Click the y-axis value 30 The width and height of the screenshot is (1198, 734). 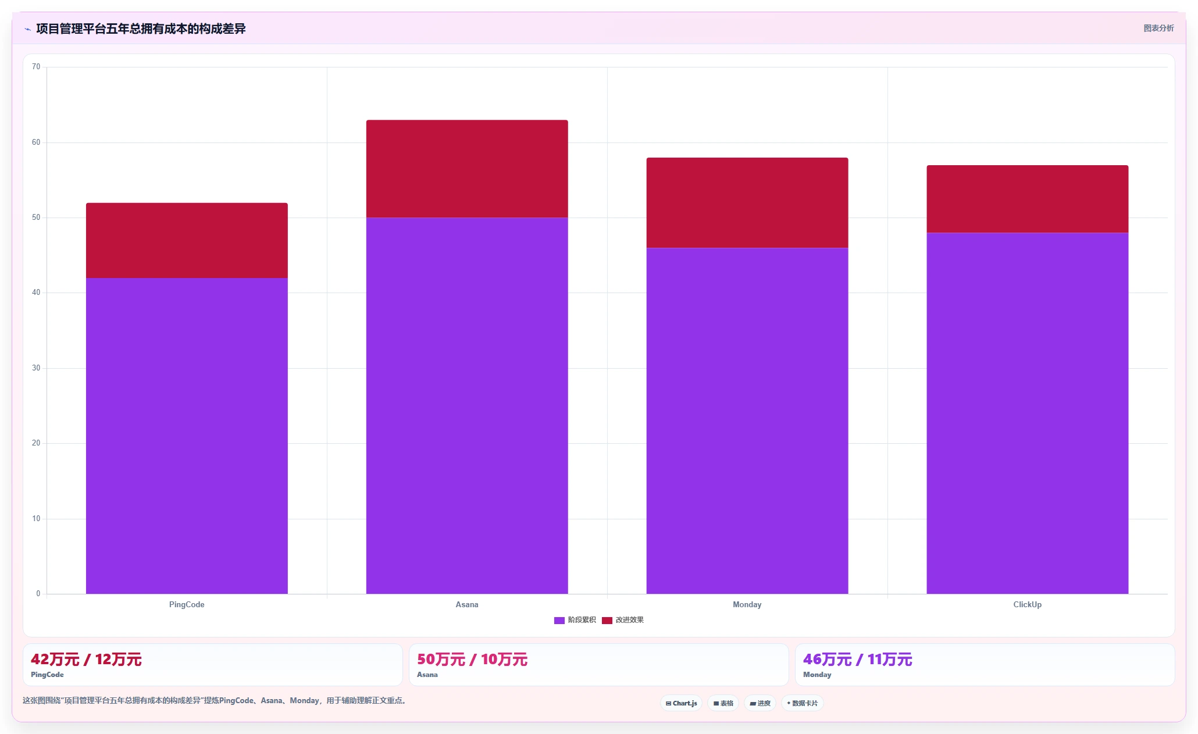click(36, 368)
